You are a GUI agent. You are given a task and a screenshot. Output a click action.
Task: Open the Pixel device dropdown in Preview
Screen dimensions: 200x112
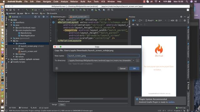[149, 21]
